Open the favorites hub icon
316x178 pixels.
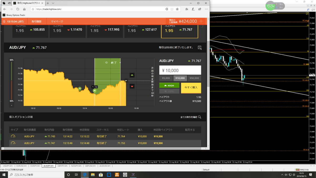point(187,9)
